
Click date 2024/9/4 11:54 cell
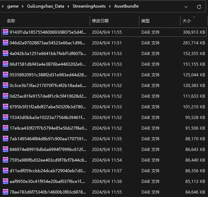(107, 160)
